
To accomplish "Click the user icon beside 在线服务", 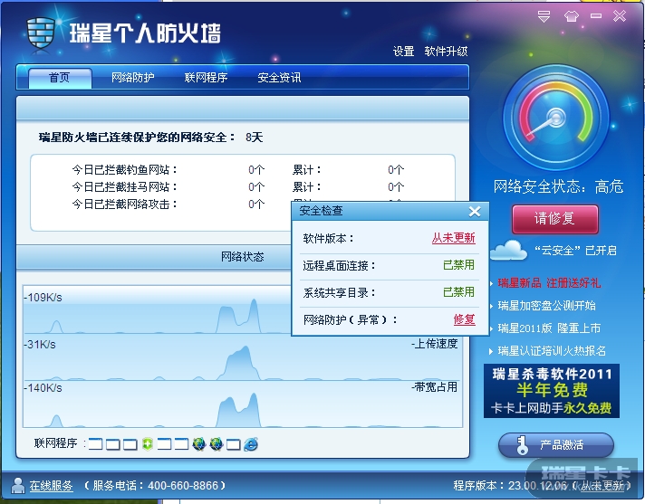I will click(x=18, y=486).
